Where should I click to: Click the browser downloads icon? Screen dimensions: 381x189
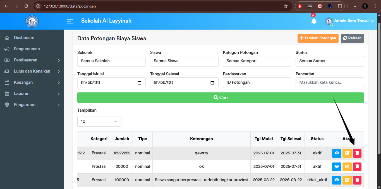pyautogui.click(x=355, y=6)
